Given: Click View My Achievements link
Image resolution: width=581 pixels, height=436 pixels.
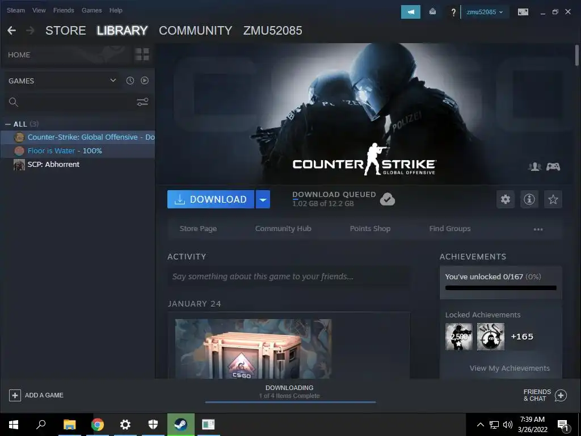Looking at the screenshot, I should point(510,368).
